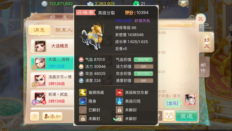Switch to the 联系人 tab
The image size is (232, 131).
pos(63,30)
